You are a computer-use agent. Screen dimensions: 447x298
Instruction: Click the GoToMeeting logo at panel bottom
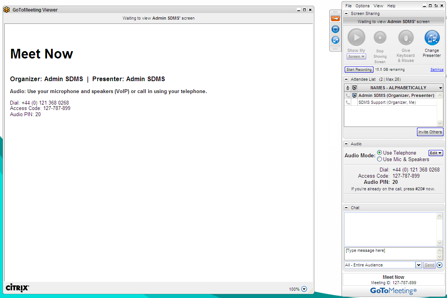pos(394,291)
